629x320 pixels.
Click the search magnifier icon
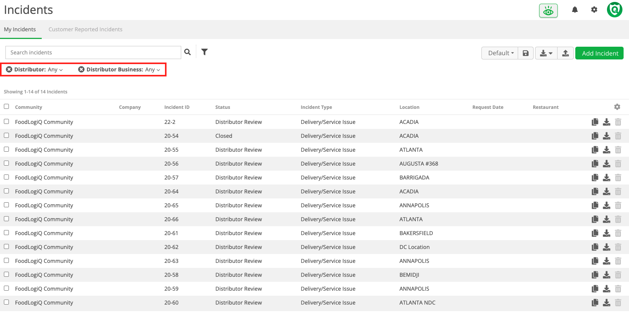tap(187, 52)
